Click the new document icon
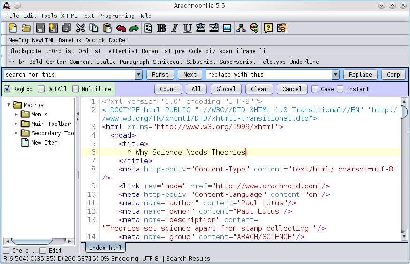Viewport: 410px width, 264px height. [13, 28]
